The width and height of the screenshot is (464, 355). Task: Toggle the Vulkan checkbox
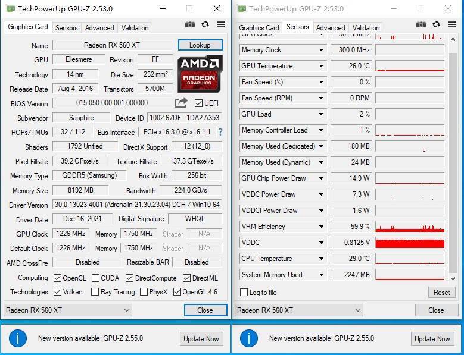click(x=57, y=292)
